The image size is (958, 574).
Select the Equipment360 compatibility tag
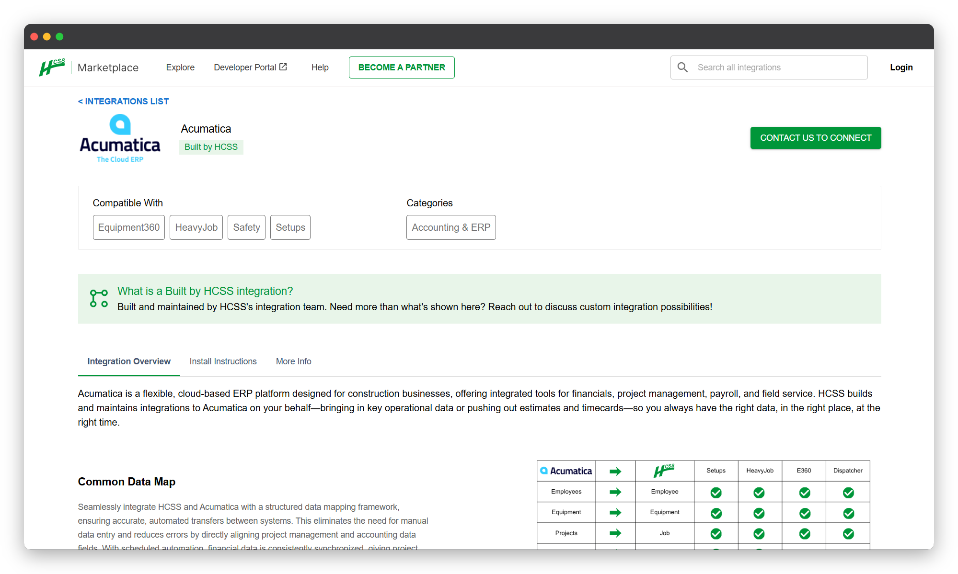click(x=128, y=227)
